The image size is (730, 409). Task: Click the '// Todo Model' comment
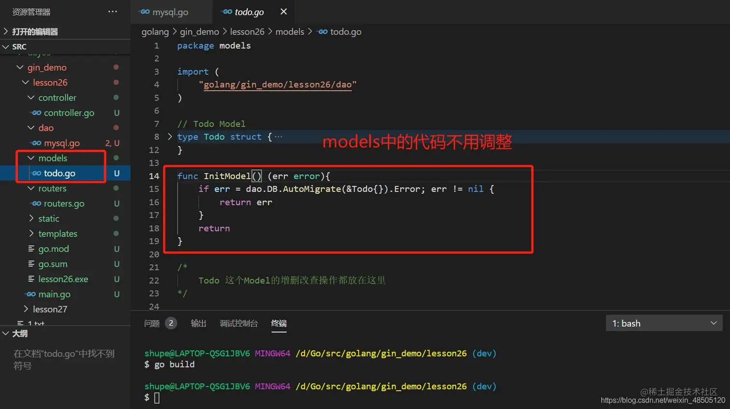211,124
